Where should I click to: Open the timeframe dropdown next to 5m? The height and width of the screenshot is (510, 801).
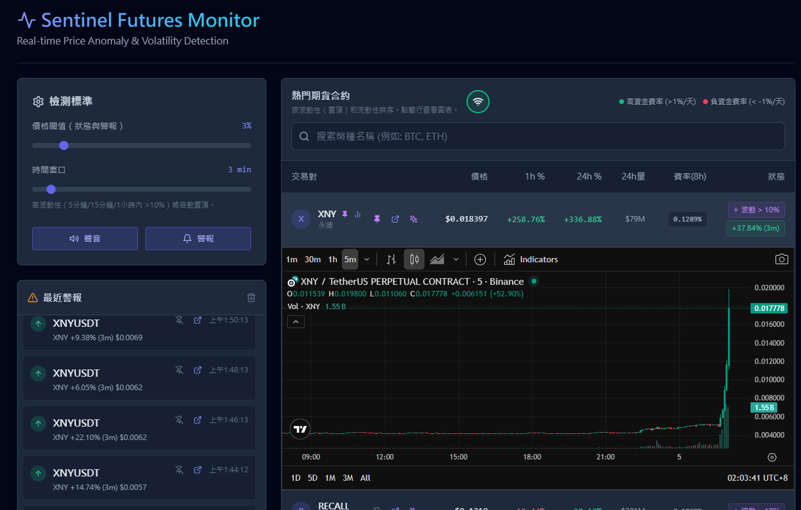(x=366, y=259)
